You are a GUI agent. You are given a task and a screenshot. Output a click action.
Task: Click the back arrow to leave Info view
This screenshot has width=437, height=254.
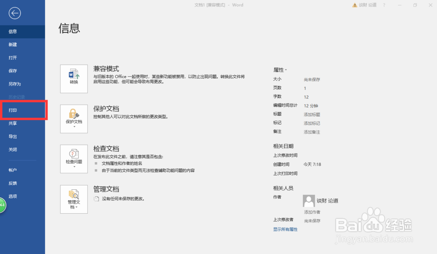[14, 13]
